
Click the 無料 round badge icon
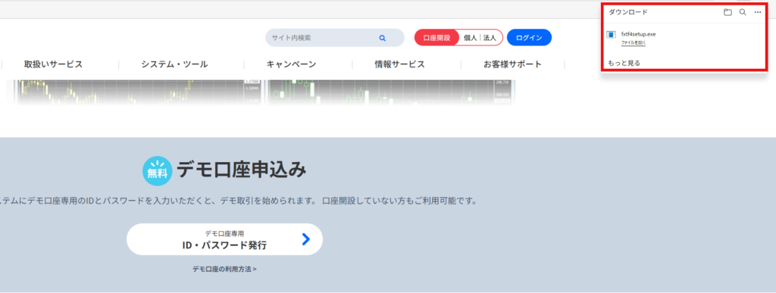tap(158, 171)
